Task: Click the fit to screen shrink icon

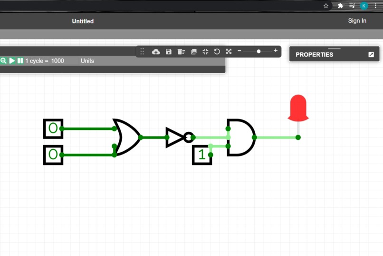Action: pyautogui.click(x=205, y=52)
